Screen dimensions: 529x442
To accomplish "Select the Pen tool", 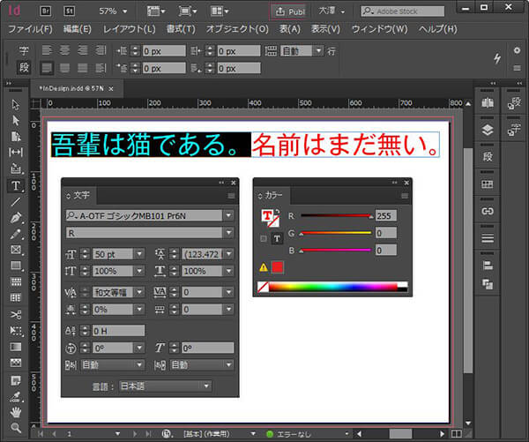I will coord(16,218).
